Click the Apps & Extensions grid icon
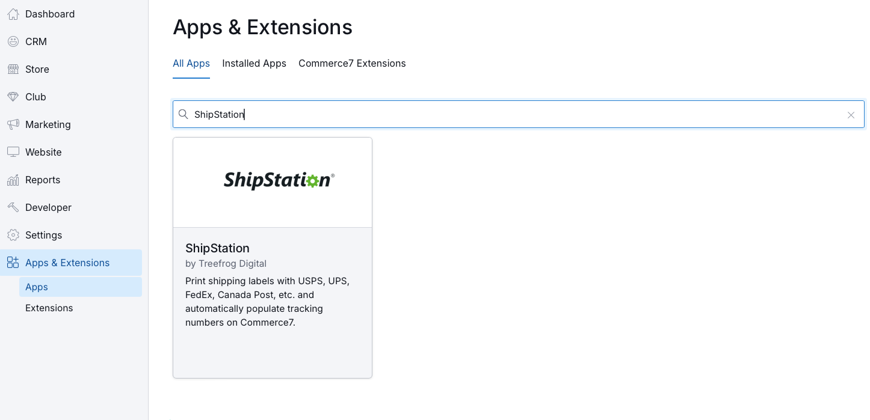 (13, 263)
